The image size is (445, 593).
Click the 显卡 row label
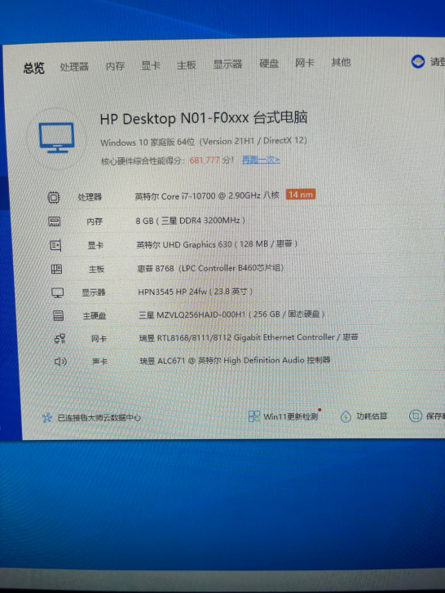95,245
